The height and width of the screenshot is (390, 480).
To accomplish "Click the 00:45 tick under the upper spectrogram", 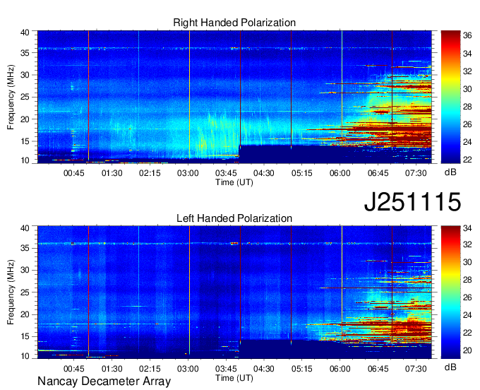I will [x=74, y=172].
